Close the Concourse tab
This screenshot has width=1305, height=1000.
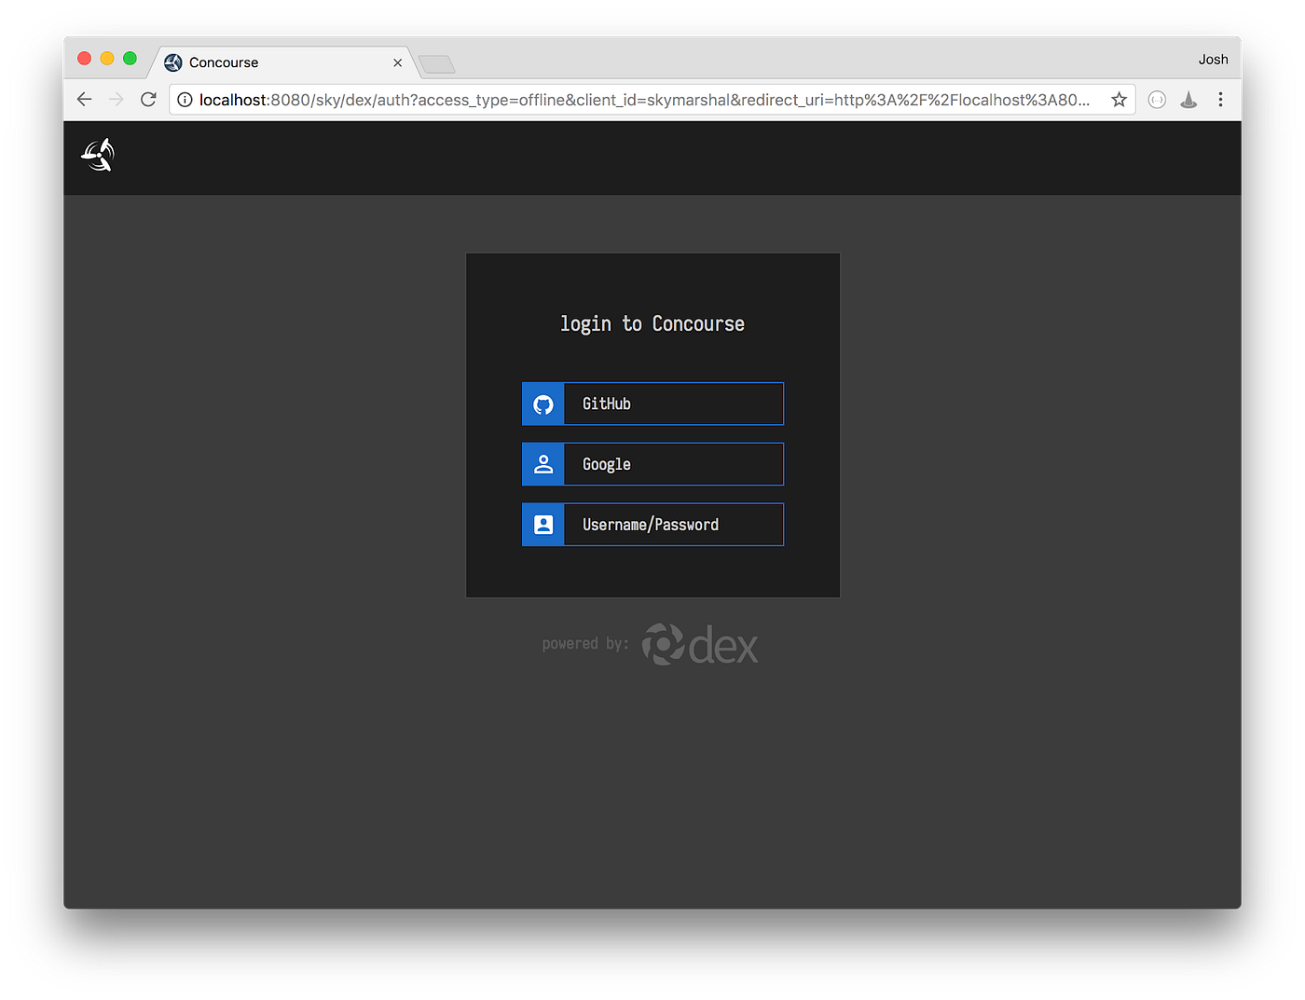pos(398,62)
